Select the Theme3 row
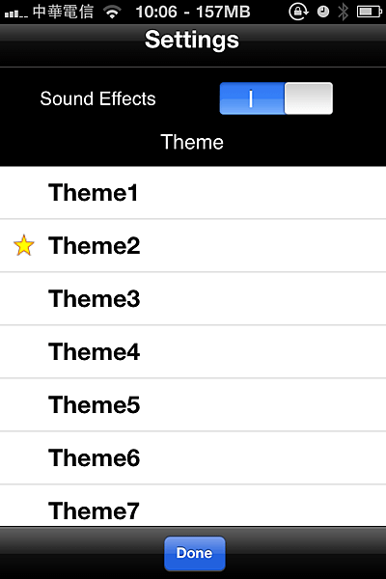 click(x=193, y=299)
